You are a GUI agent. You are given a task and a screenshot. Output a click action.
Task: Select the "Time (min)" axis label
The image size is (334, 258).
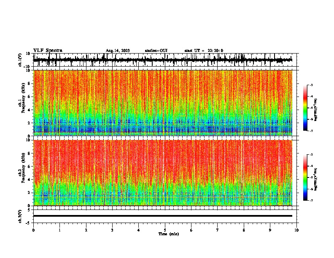(x=169, y=234)
